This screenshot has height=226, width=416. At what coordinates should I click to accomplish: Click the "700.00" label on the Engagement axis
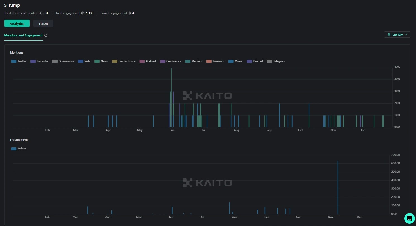click(x=396, y=155)
